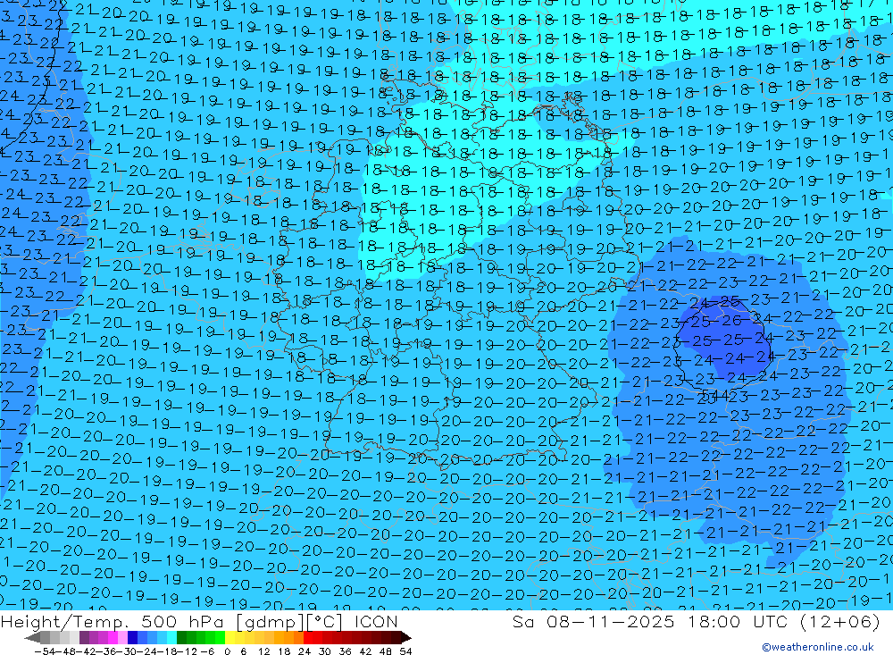893x655 pixels.
Task: Pick the yellow swatch above the 0 label
Action: click(230, 637)
